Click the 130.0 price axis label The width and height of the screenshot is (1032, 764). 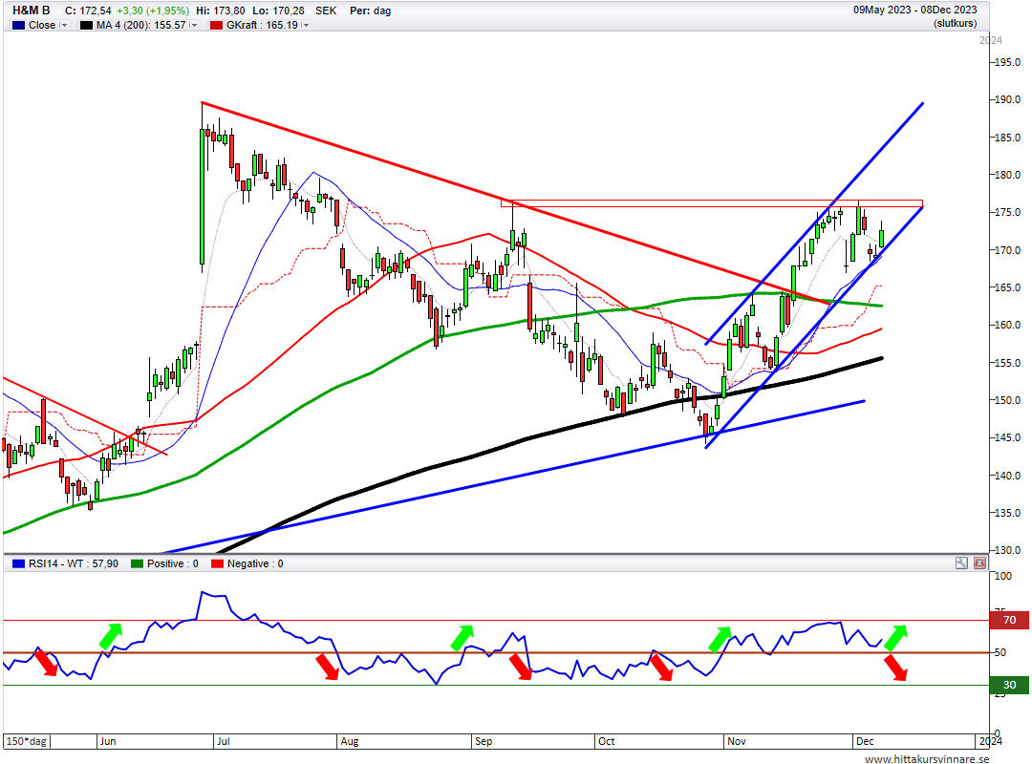coord(1007,551)
